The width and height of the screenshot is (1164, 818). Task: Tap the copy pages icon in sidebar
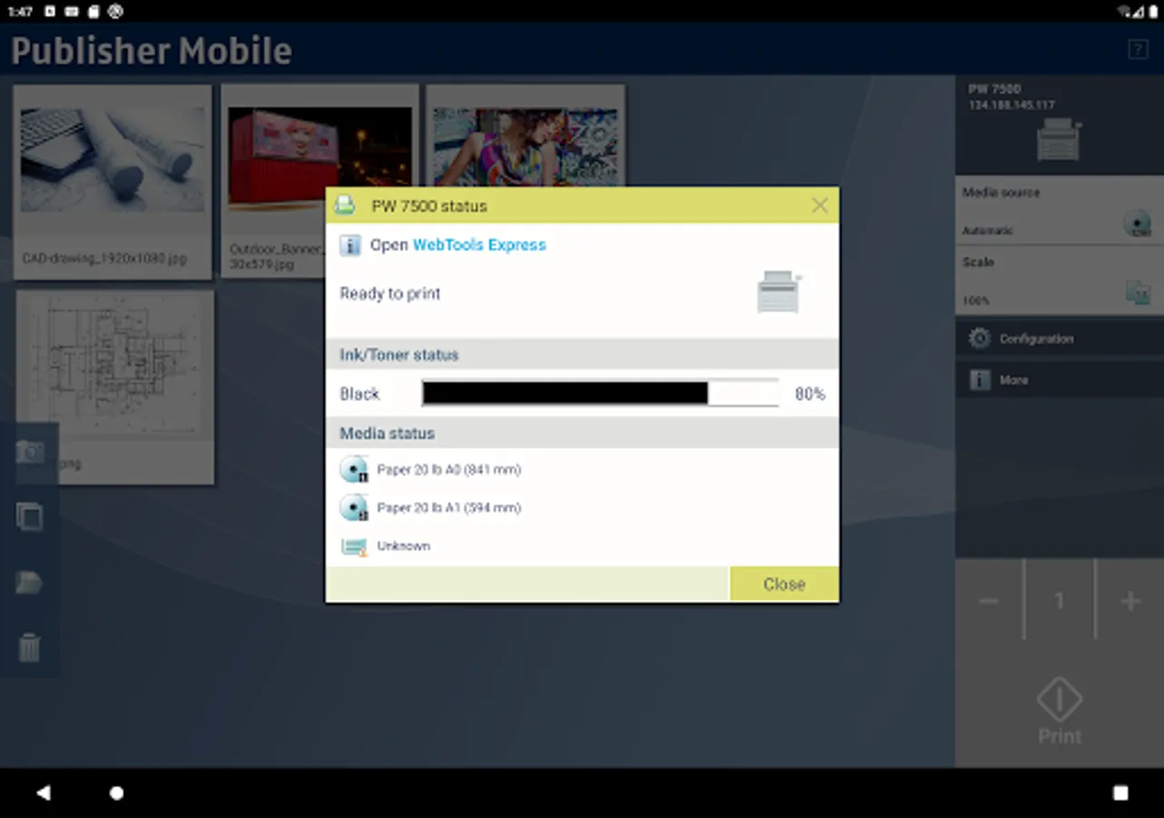pos(29,517)
